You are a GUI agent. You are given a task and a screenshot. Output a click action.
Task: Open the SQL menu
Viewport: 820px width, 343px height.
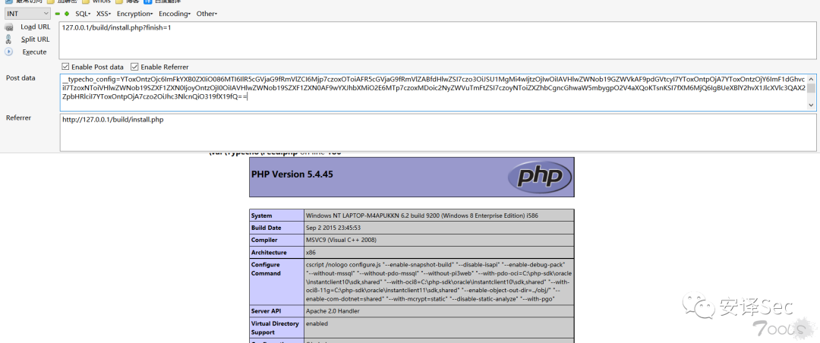click(x=83, y=14)
